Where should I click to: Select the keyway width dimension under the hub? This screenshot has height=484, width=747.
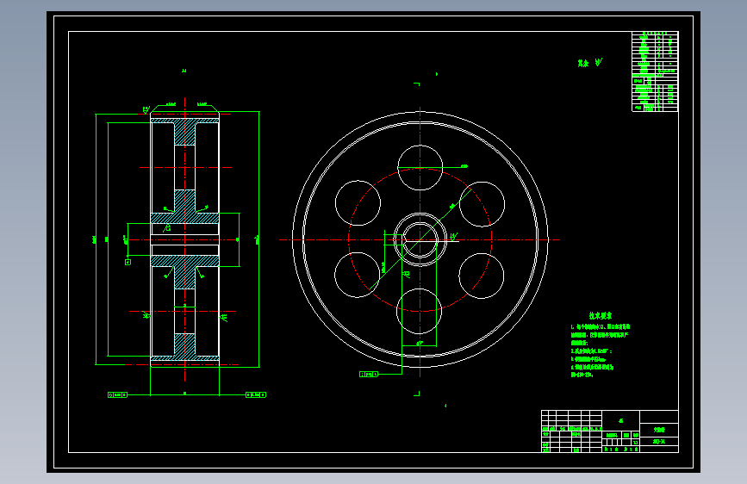click(x=420, y=344)
